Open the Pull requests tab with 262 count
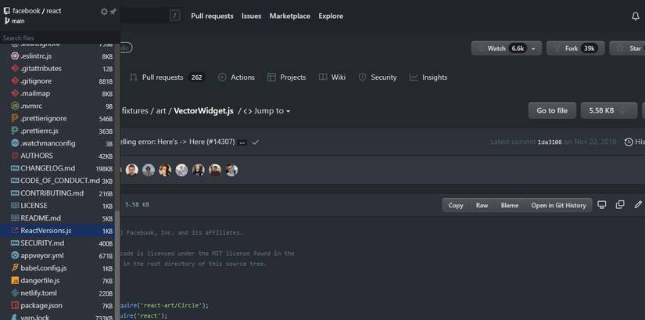 [x=167, y=77]
